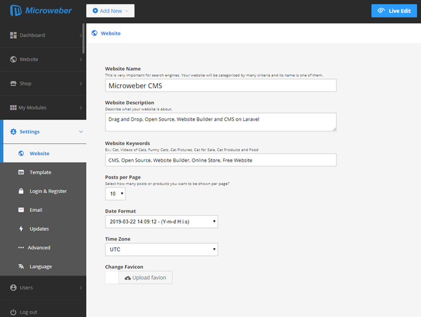Click the Upload favion button

pos(145,277)
